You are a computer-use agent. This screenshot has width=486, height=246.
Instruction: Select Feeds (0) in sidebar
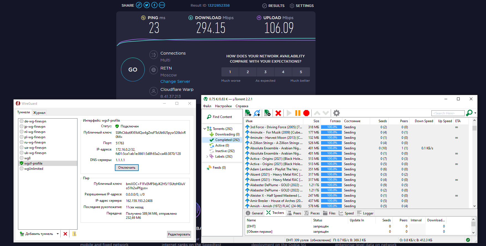pos(216,168)
